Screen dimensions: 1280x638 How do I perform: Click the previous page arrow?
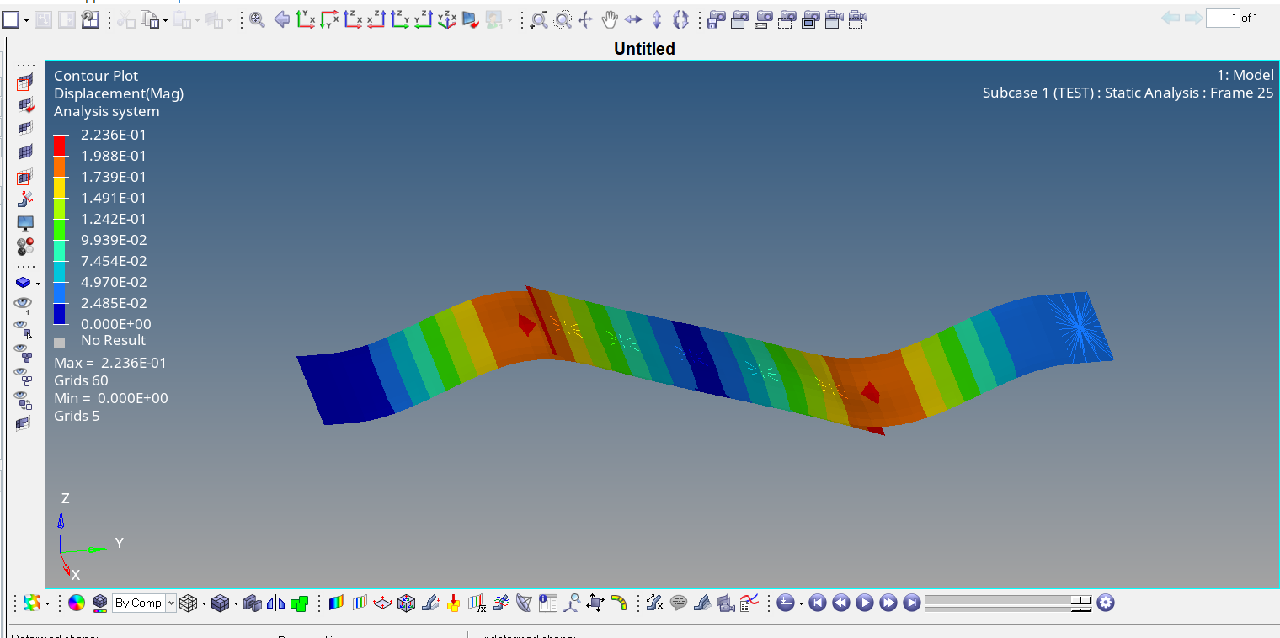pos(1171,18)
